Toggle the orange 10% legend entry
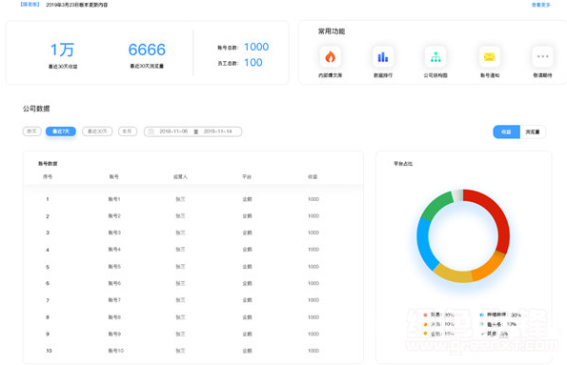Screen dimensions: 567x365 point(438,324)
